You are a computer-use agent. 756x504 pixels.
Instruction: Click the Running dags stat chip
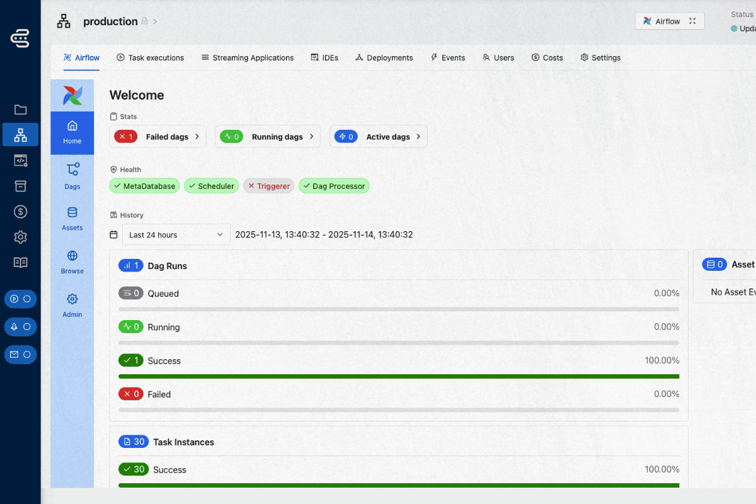tap(267, 136)
